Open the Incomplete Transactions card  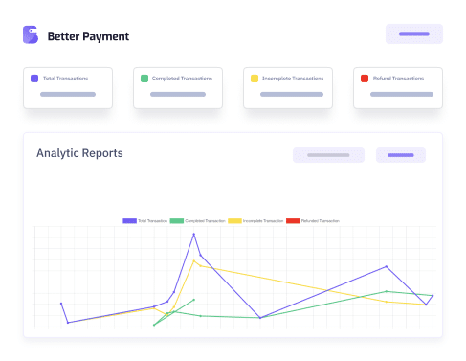pyautogui.click(x=288, y=88)
